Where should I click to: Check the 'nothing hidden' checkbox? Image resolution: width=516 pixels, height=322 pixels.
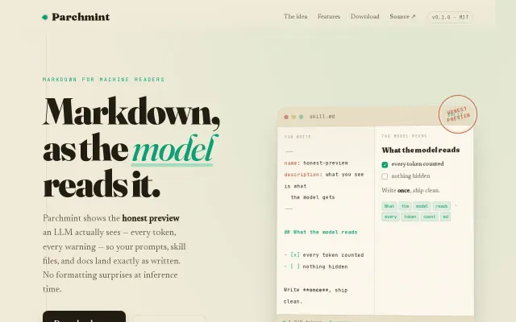point(385,176)
